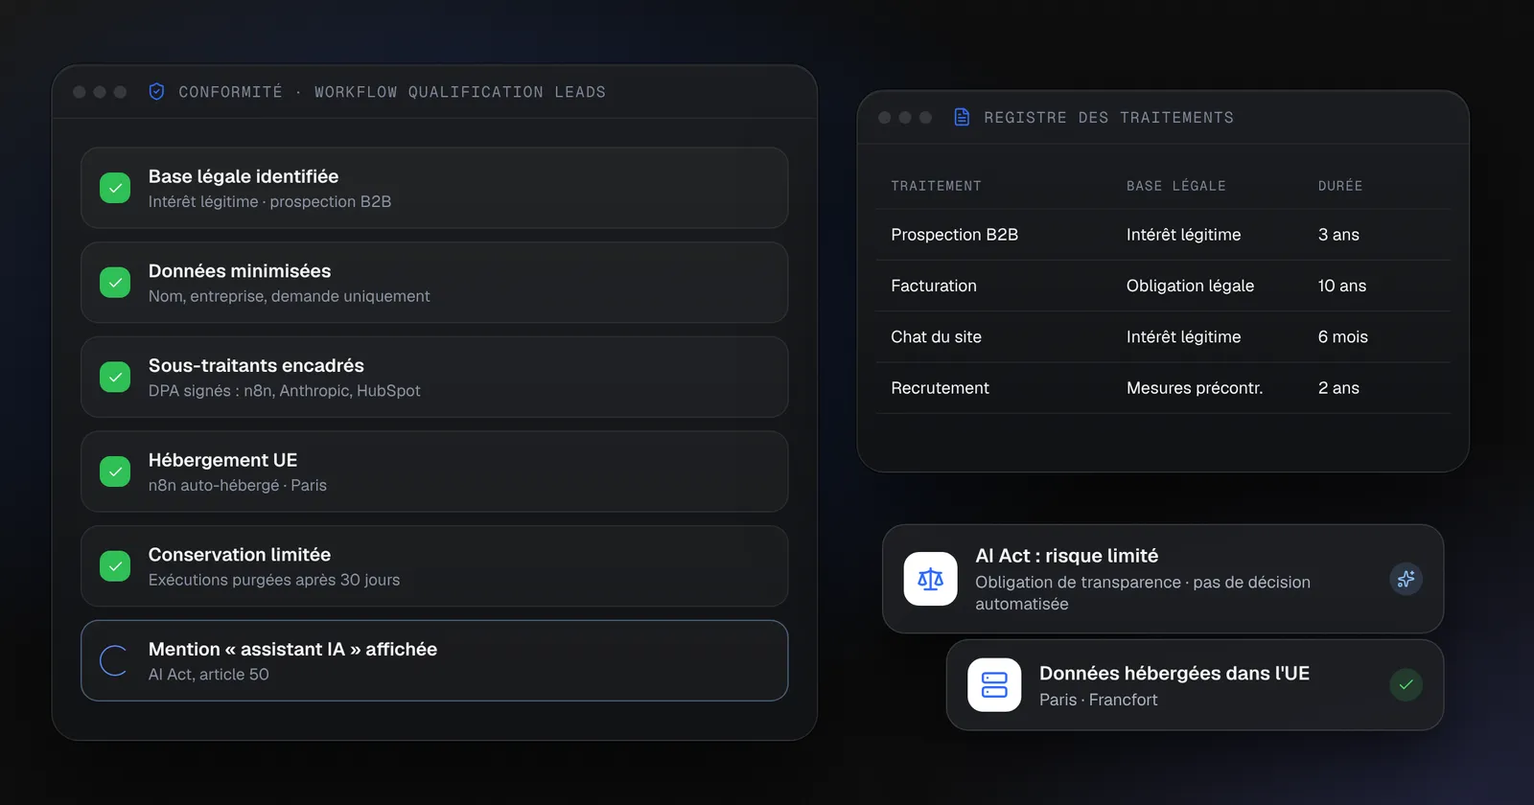Viewport: 1534px width, 805px height.
Task: Select the Recrutement row label
Action: click(940, 388)
